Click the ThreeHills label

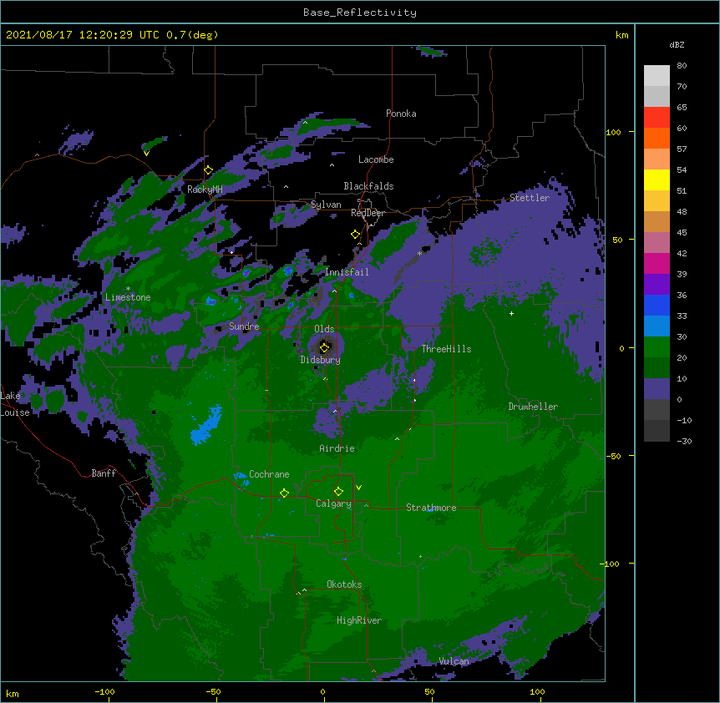[x=446, y=349]
